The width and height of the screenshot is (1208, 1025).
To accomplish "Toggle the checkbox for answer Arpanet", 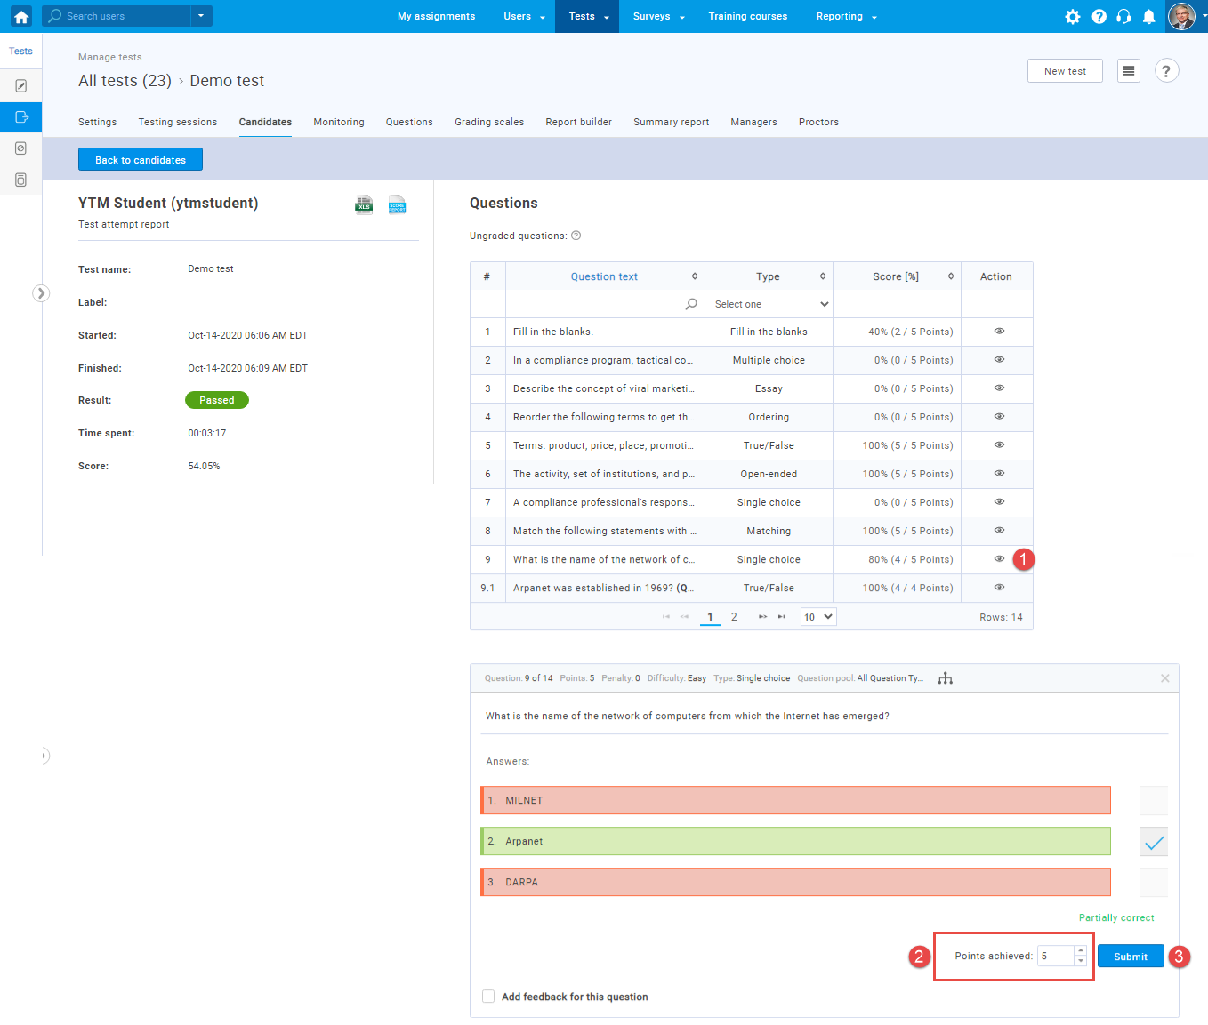I will (1153, 842).
